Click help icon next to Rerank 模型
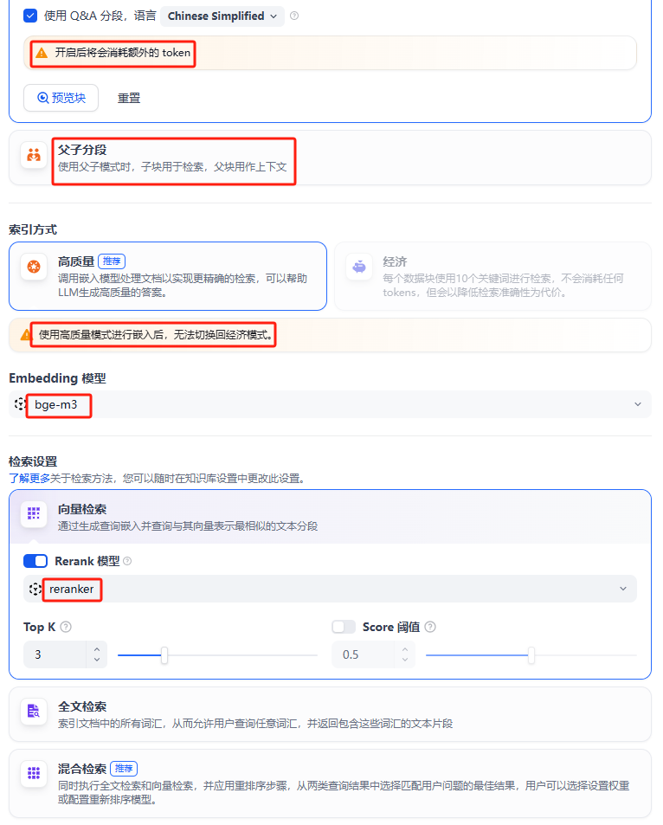Screen dimensions: 663x825 pos(127,562)
